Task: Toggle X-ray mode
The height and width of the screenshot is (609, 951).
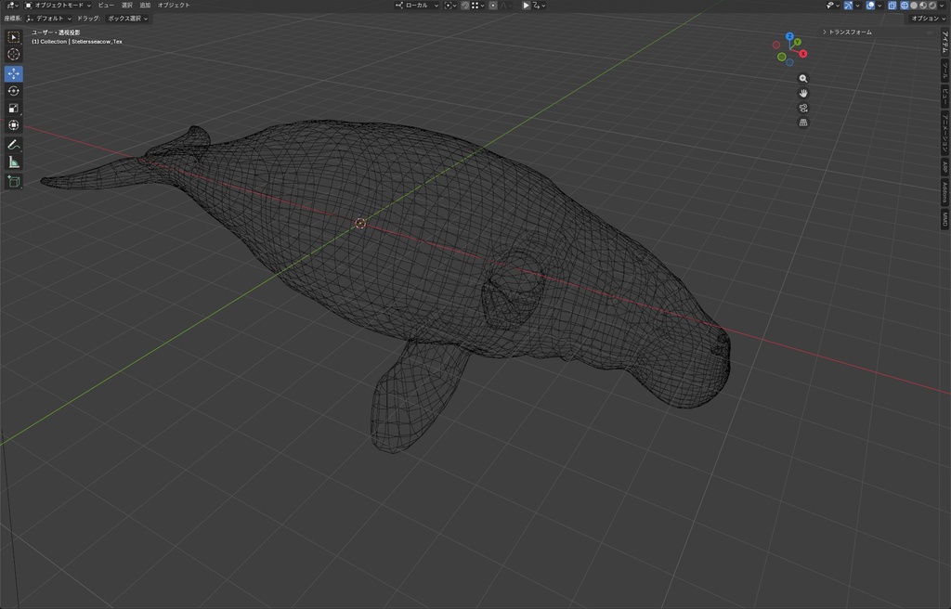Action: 892,6
